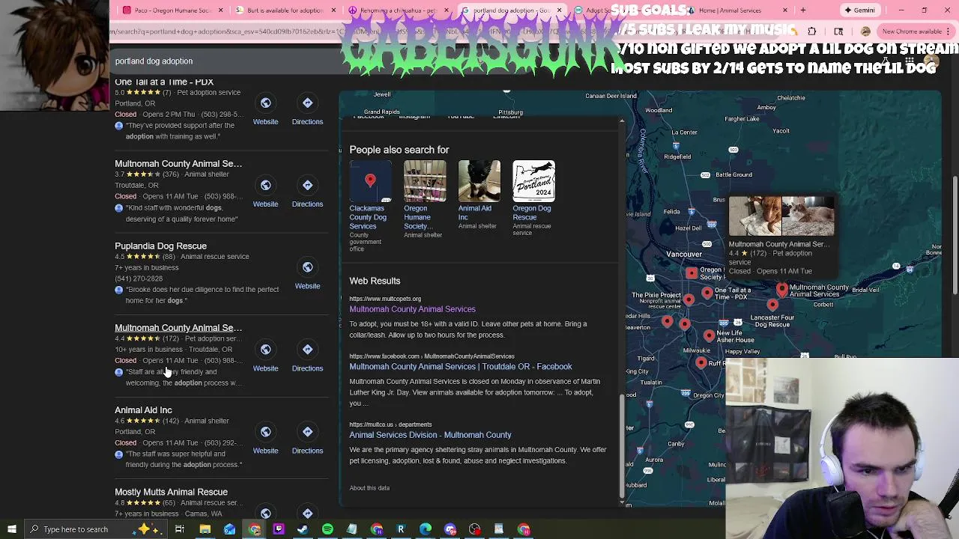
Task: Collapse info panel with up arrow
Action: (622, 121)
